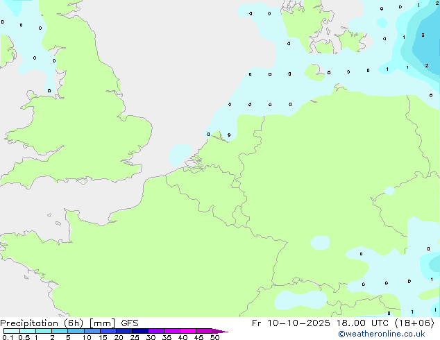Click the 0.1 mm legend color box

[12, 331]
